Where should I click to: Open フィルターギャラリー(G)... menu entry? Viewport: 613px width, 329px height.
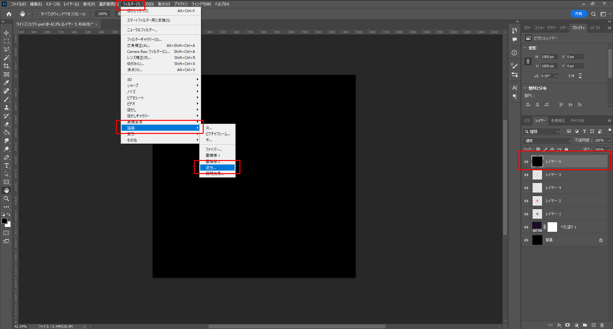[x=144, y=40]
